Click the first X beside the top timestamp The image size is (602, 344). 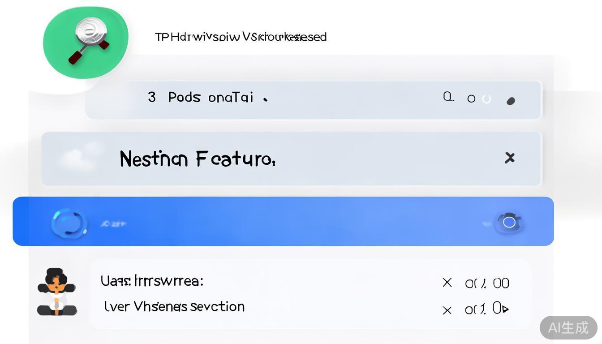click(447, 282)
